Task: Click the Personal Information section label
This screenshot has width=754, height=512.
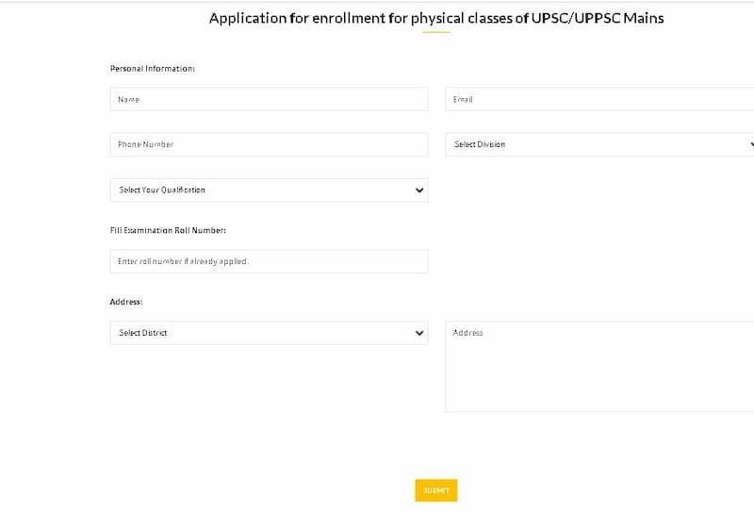Action: coord(153,69)
